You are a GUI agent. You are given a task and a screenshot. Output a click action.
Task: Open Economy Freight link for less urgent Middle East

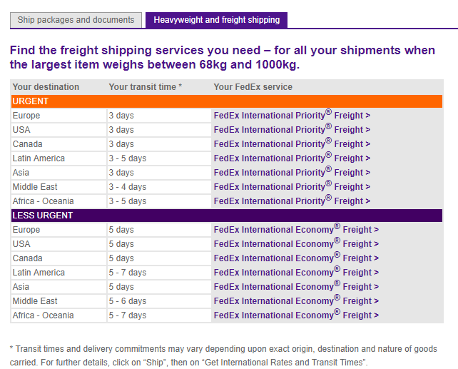296,301
